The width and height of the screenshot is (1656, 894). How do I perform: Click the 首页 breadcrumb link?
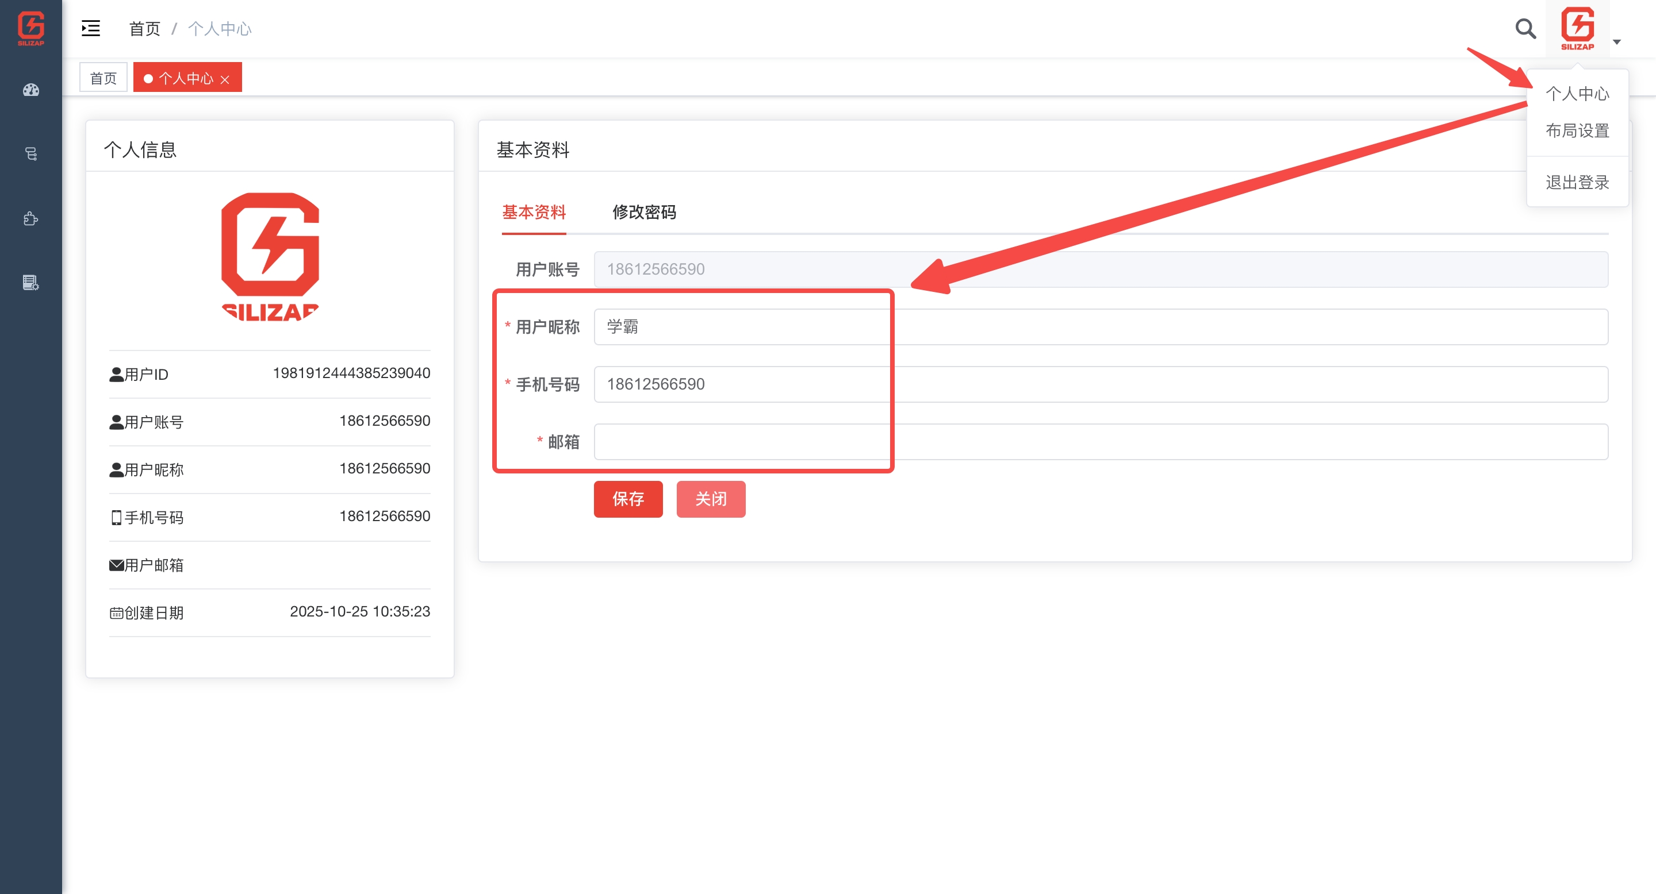point(144,29)
